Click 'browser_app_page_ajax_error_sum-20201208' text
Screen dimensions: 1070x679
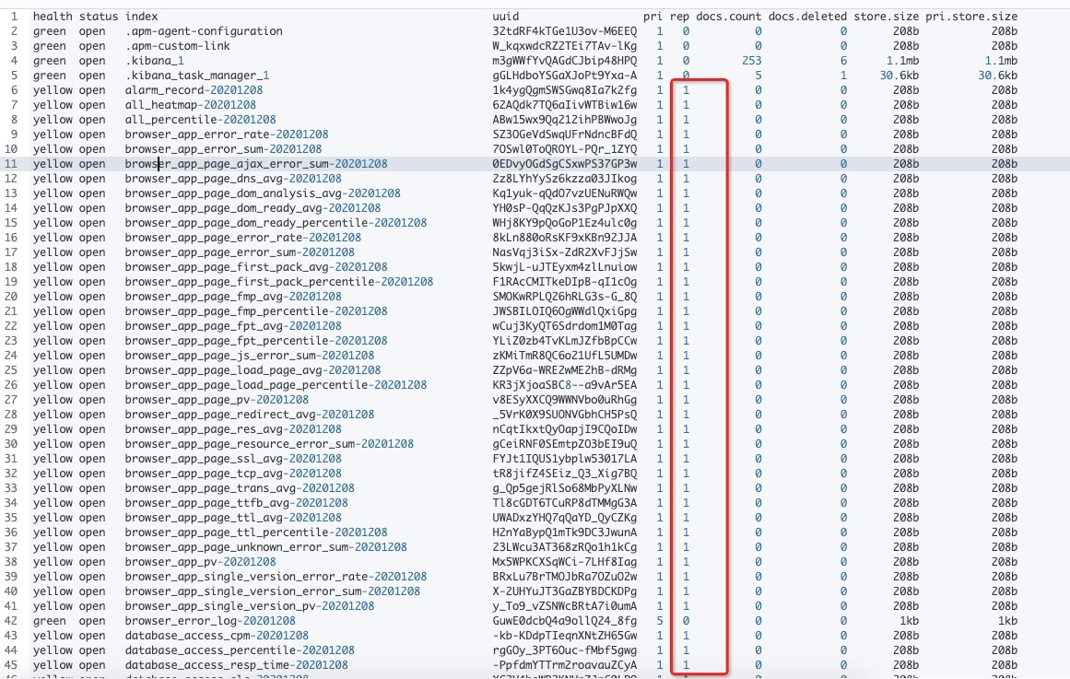[256, 164]
